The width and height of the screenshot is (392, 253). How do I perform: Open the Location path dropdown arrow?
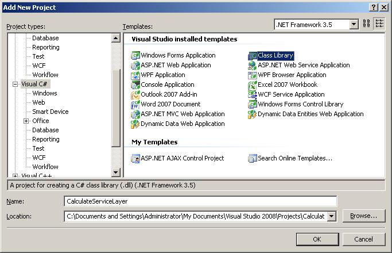point(332,216)
